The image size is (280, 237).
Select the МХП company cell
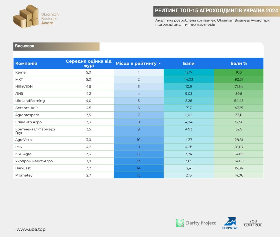tap(39, 79)
